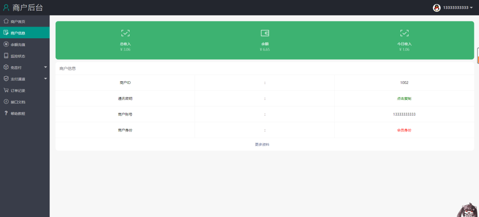Screen dimensions: 479x217
Task: Click the 今日收入 amount ¥ 1.06
Action: (x=404, y=49)
